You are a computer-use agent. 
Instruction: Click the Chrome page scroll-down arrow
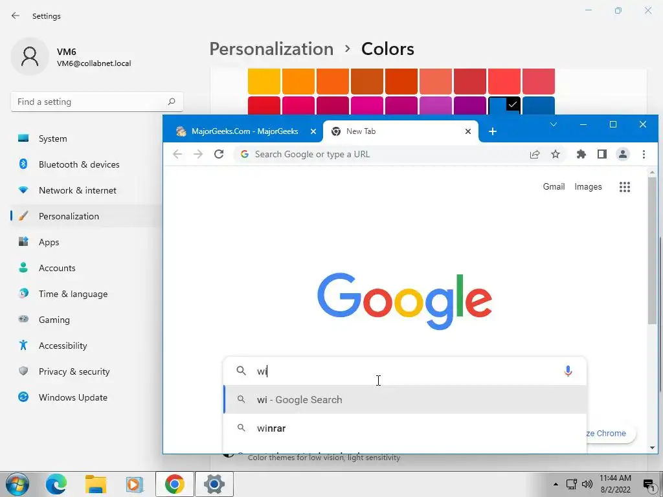(x=653, y=448)
